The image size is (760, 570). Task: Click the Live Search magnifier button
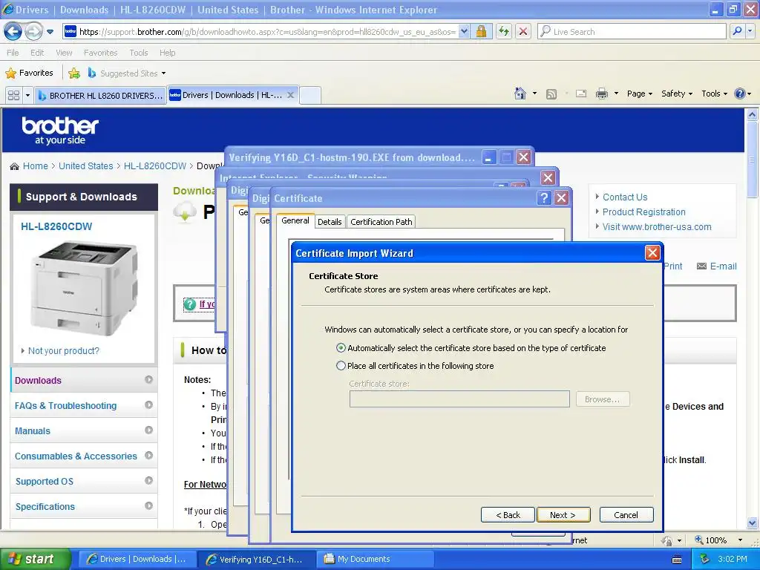pos(737,32)
